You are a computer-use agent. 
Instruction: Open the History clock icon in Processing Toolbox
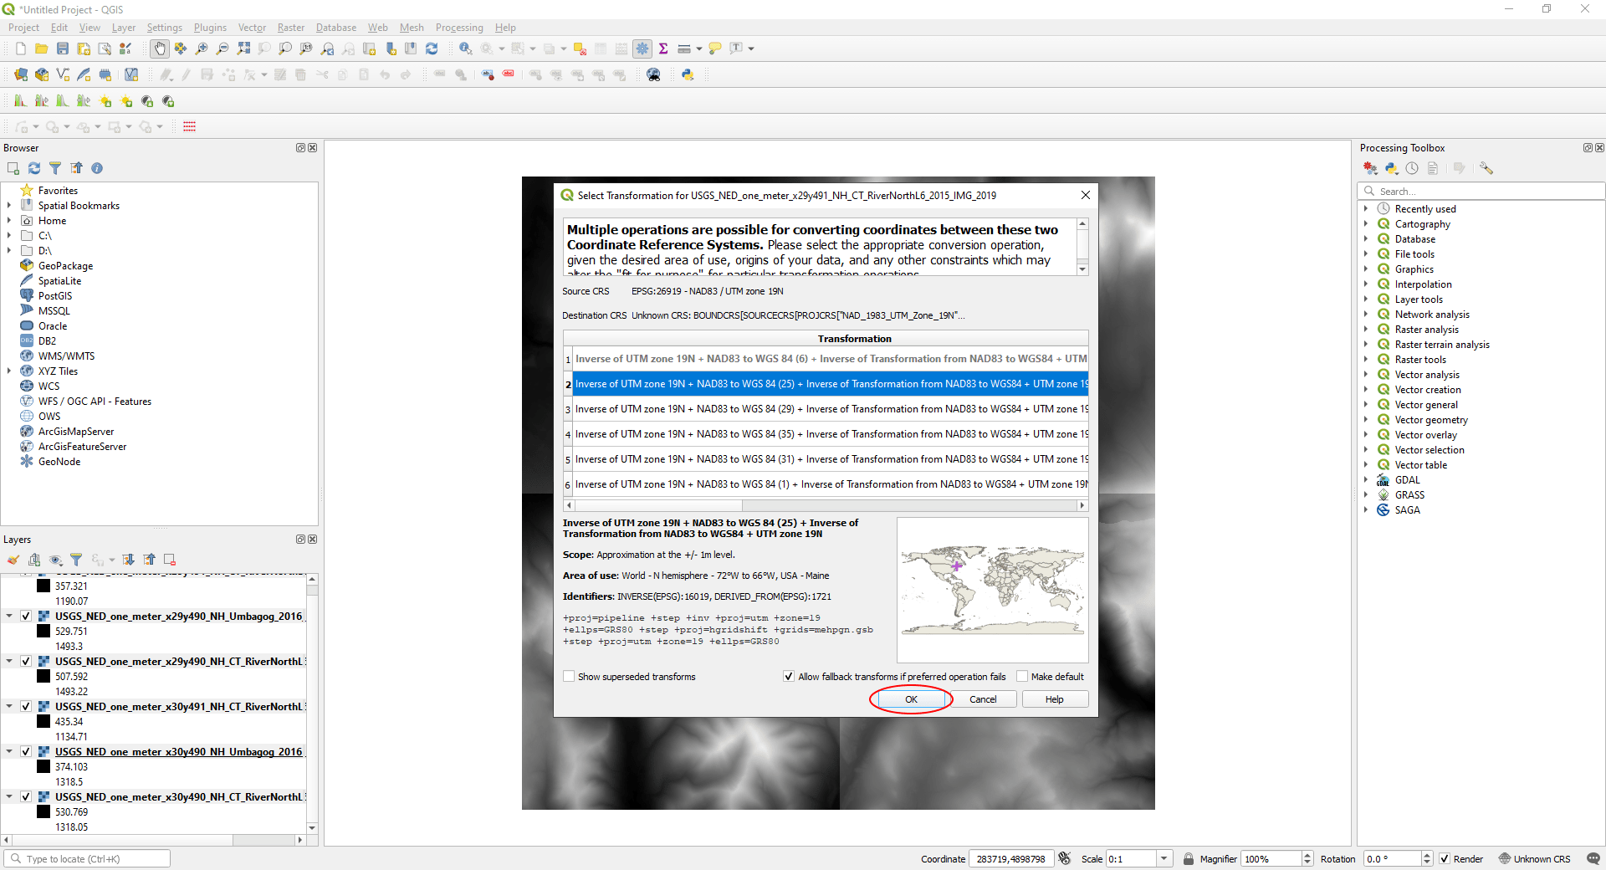(x=1412, y=168)
